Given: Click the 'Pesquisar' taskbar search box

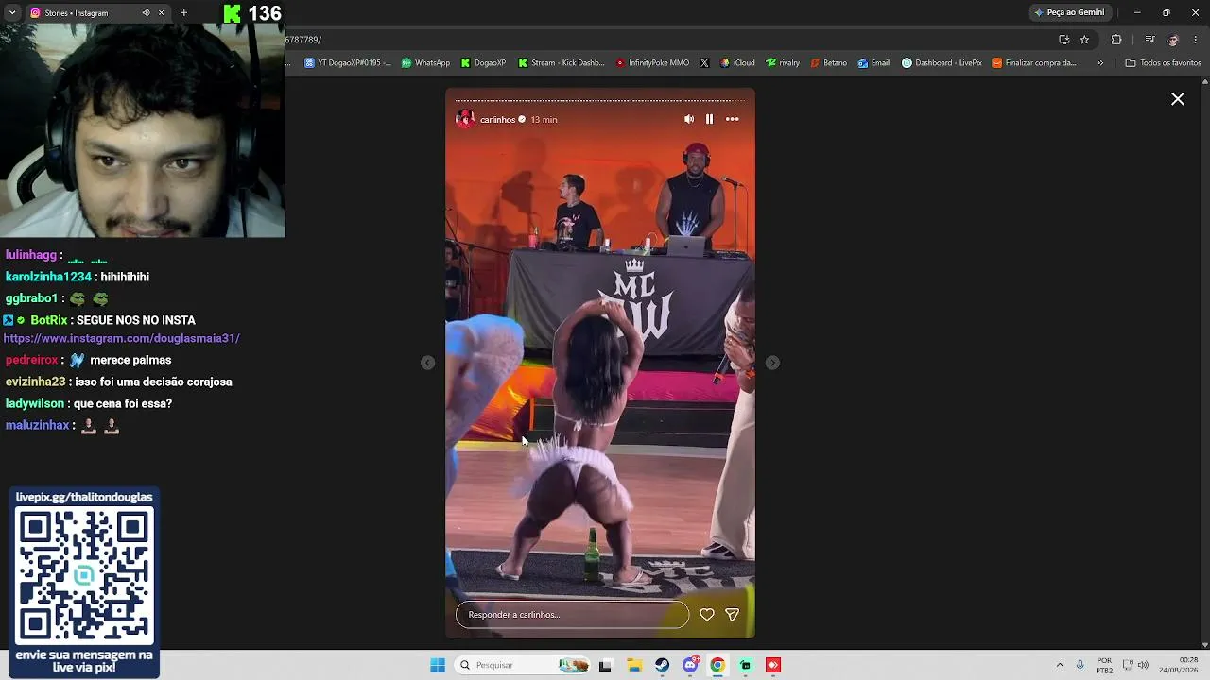Looking at the screenshot, I should [522, 665].
